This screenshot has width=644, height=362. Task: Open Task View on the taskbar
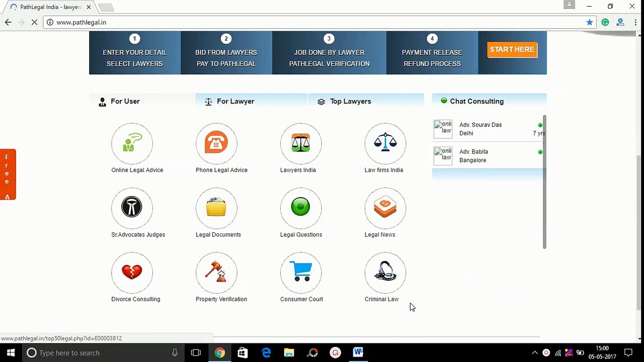(196, 352)
